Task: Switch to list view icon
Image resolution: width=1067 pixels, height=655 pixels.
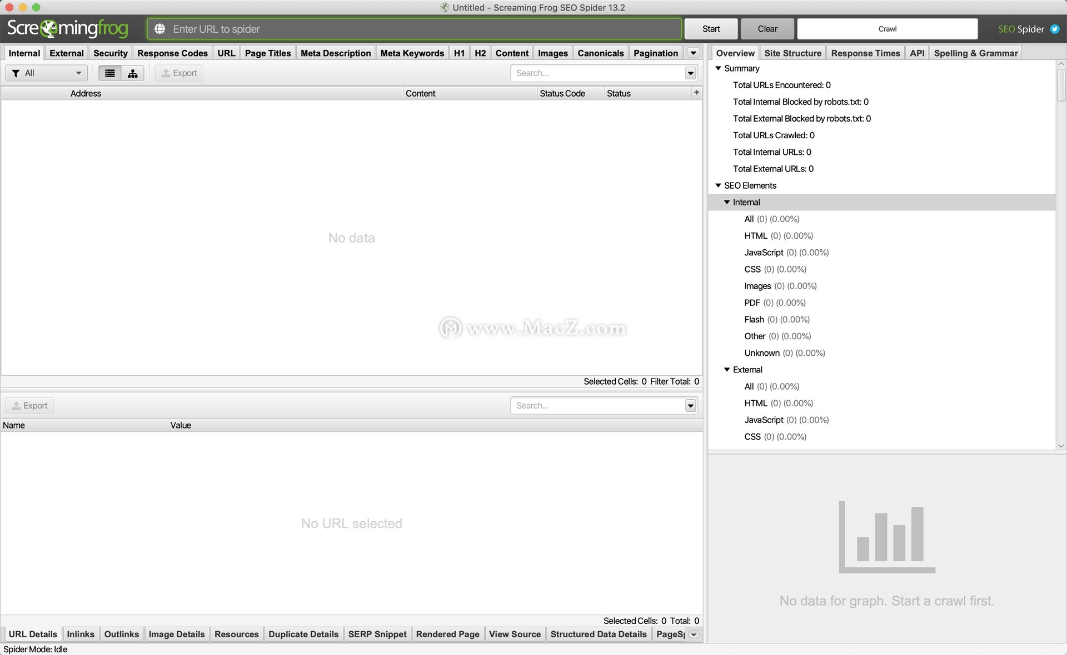Action: coord(110,73)
